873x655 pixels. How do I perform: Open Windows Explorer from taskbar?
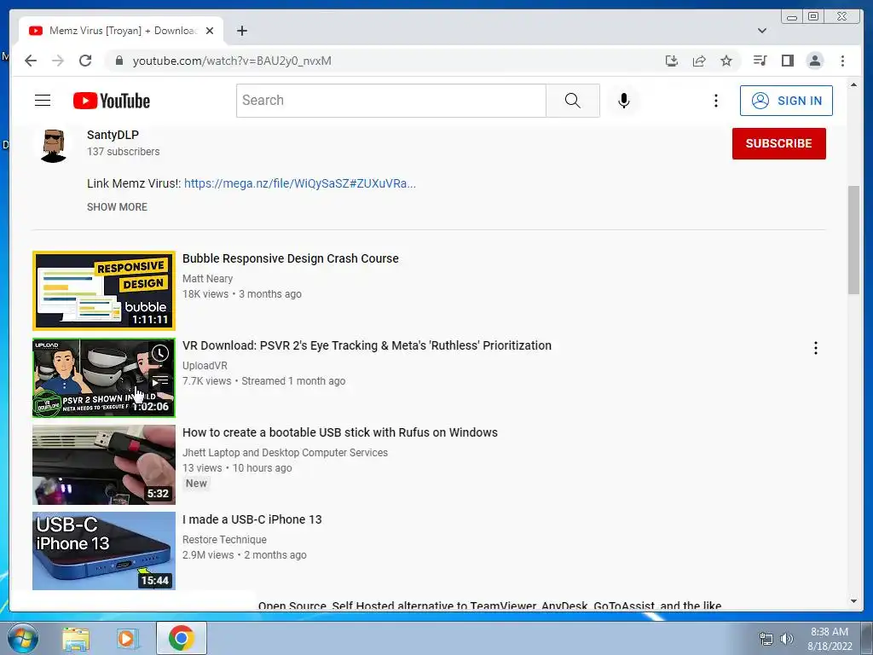click(76, 638)
